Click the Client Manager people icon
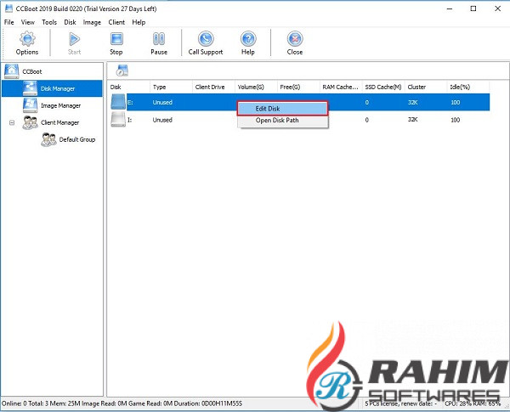This screenshot has width=510, height=412. [x=30, y=122]
